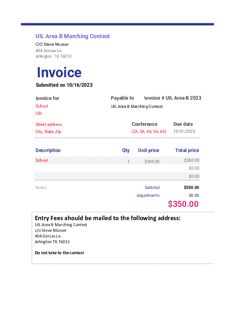Click the Submitted on 10/16/2023 line
This screenshot has width=250, height=333.
tap(64, 85)
